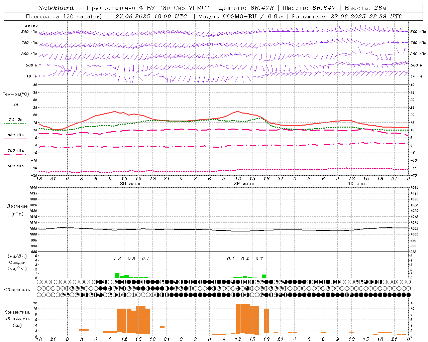Click the Долгота: 66.473 value
Screen dimensions: 428x342
[246, 8]
